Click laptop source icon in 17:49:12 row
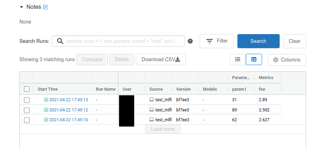This screenshot has width=317, height=148. point(151,110)
